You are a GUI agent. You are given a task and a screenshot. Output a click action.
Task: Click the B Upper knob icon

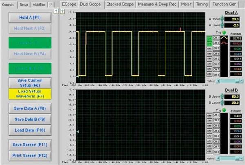tap(222, 97)
